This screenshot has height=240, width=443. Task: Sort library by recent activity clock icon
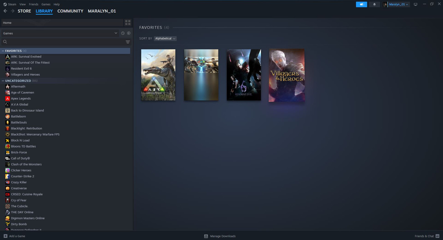(x=123, y=33)
